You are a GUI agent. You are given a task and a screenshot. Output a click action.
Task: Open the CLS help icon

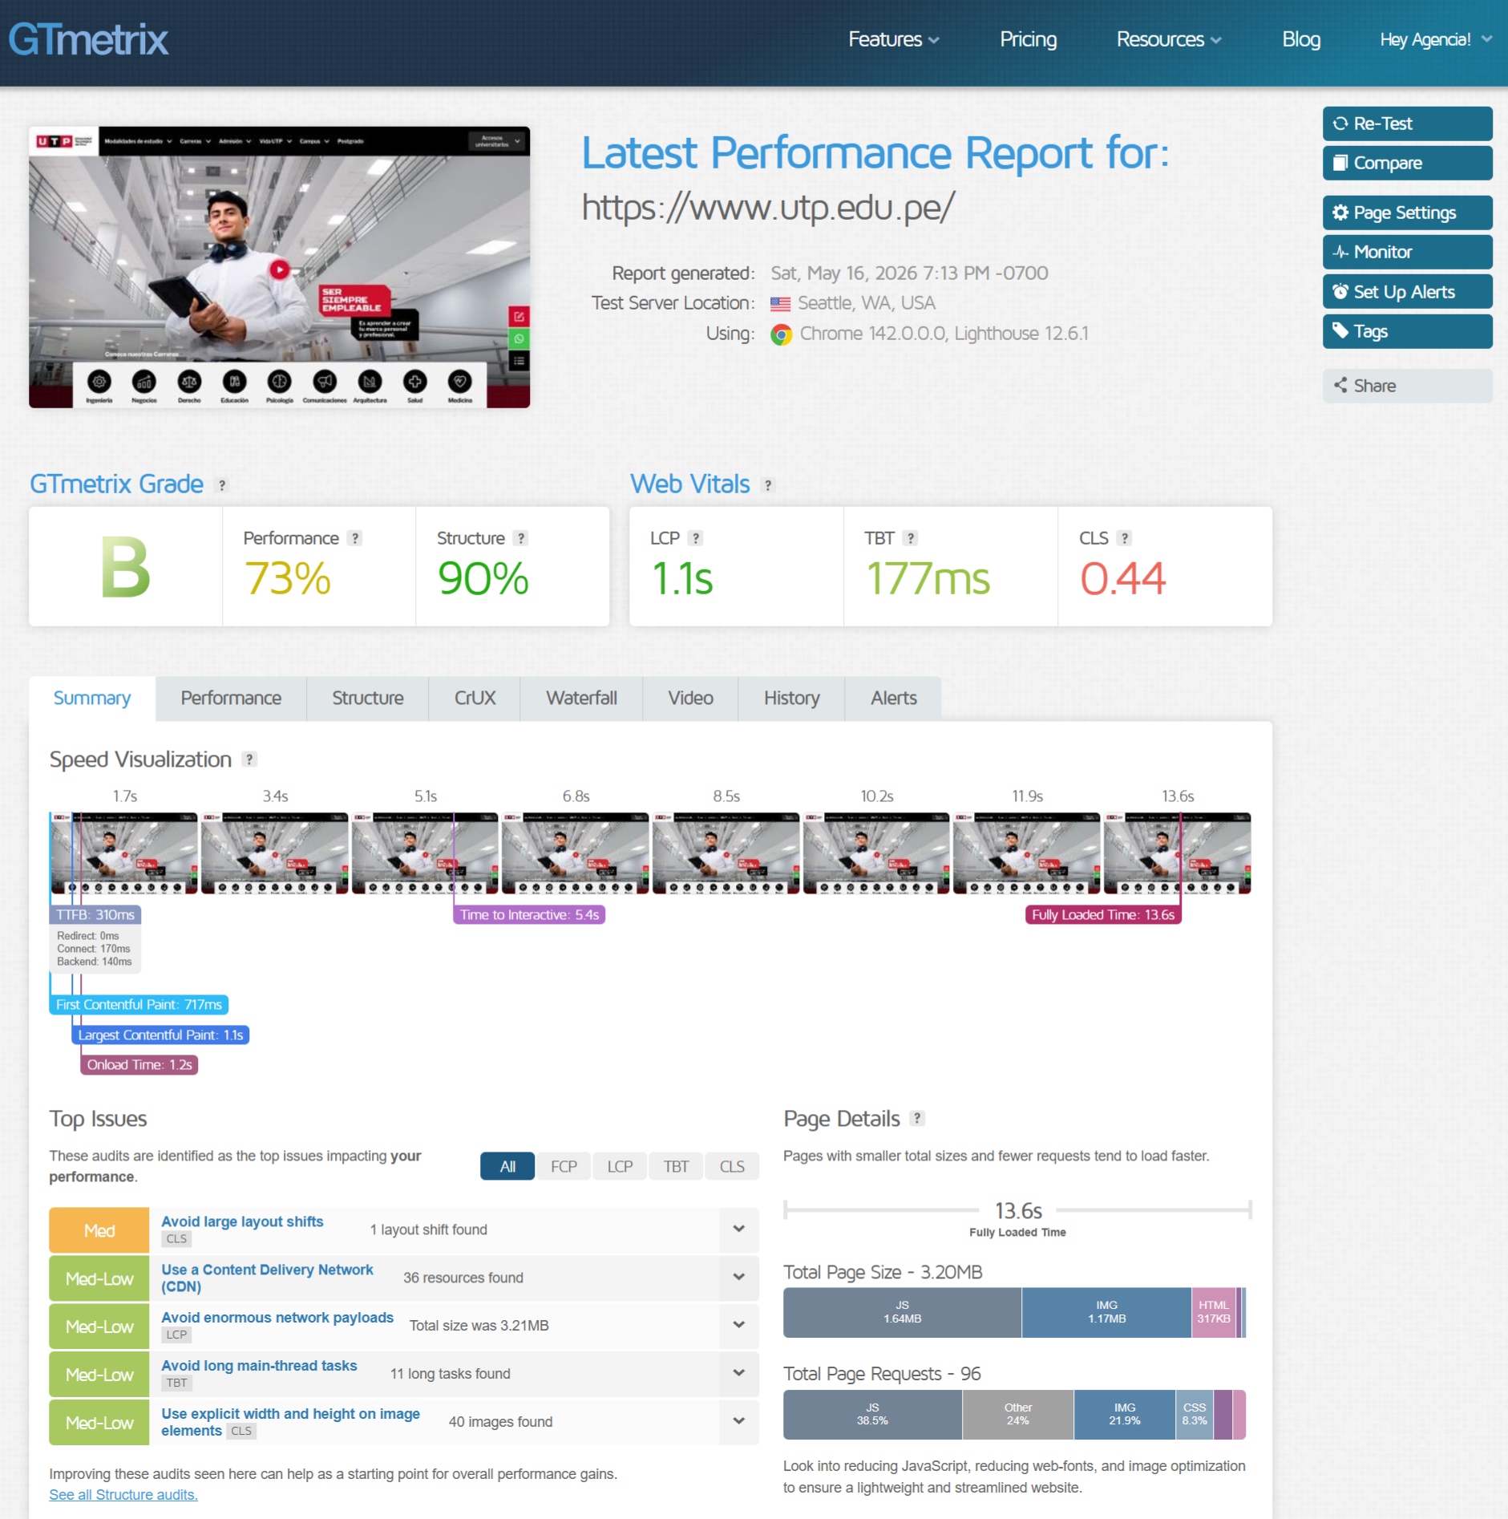pos(1125,538)
